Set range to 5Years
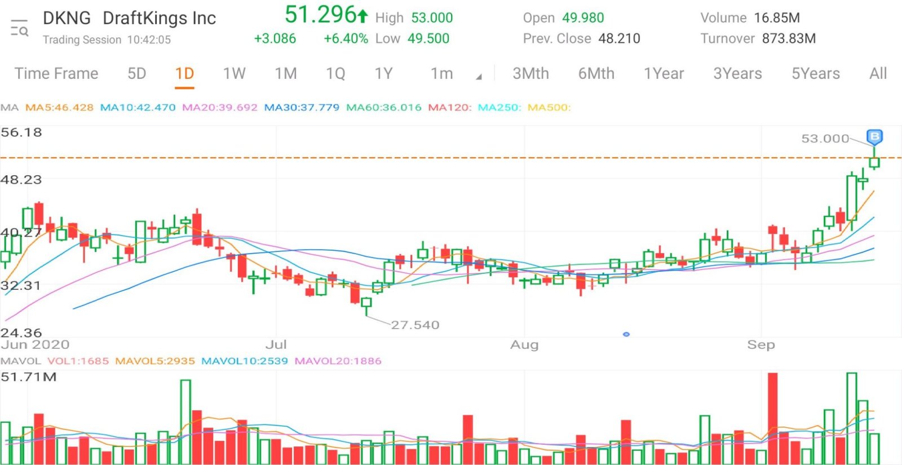The height and width of the screenshot is (465, 902). click(816, 74)
